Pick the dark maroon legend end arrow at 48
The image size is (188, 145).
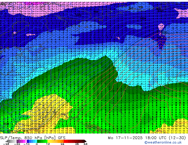click(x=85, y=141)
